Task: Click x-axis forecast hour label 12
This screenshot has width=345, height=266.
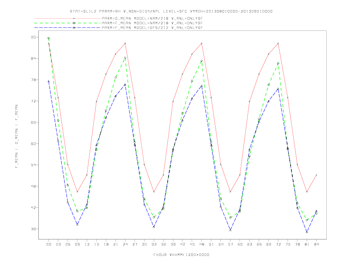Action: pos(87,244)
